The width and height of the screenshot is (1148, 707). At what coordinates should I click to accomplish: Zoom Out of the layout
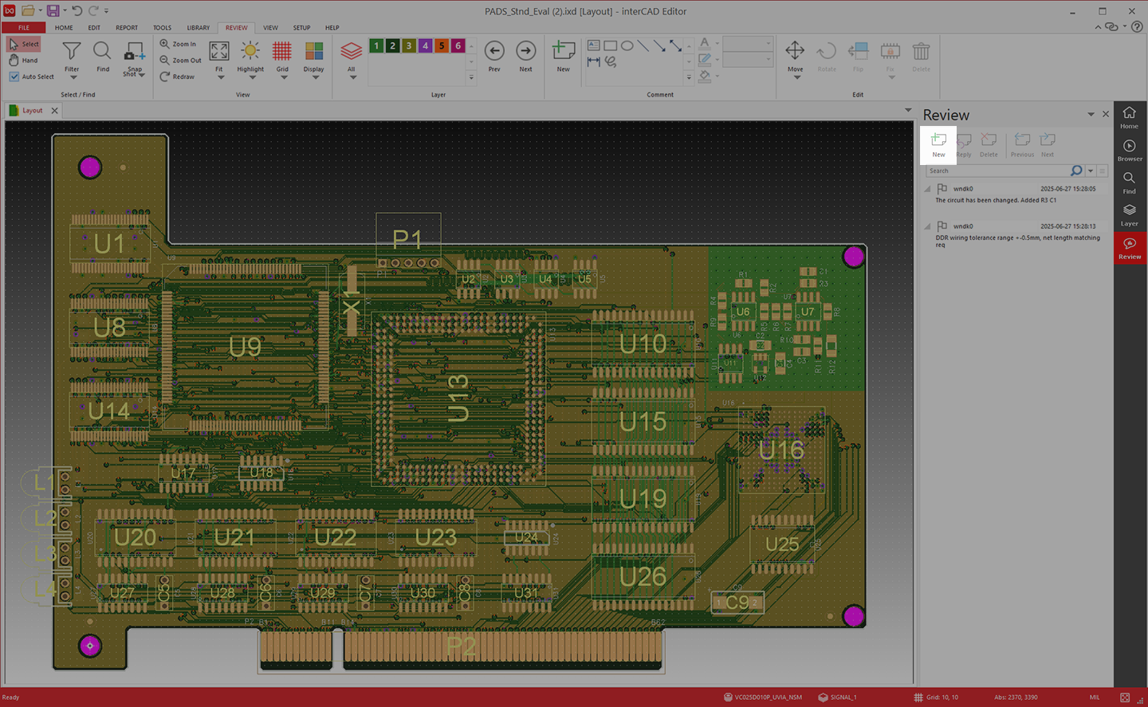tap(180, 61)
